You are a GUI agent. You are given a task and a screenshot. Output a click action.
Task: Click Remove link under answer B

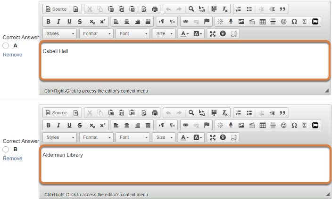click(x=12, y=159)
